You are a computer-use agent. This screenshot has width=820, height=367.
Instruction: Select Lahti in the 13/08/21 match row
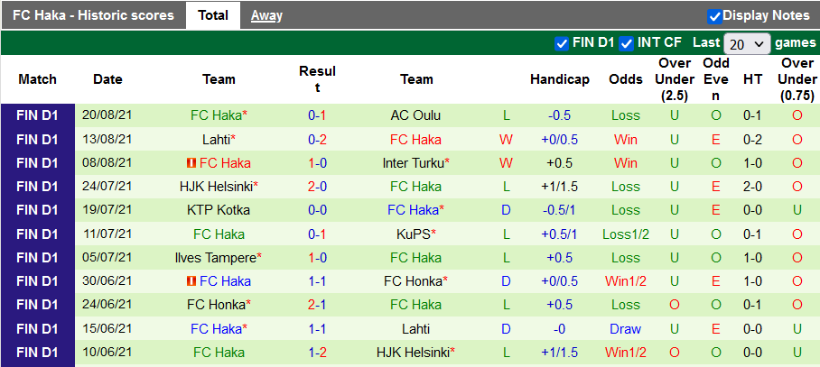coord(216,140)
